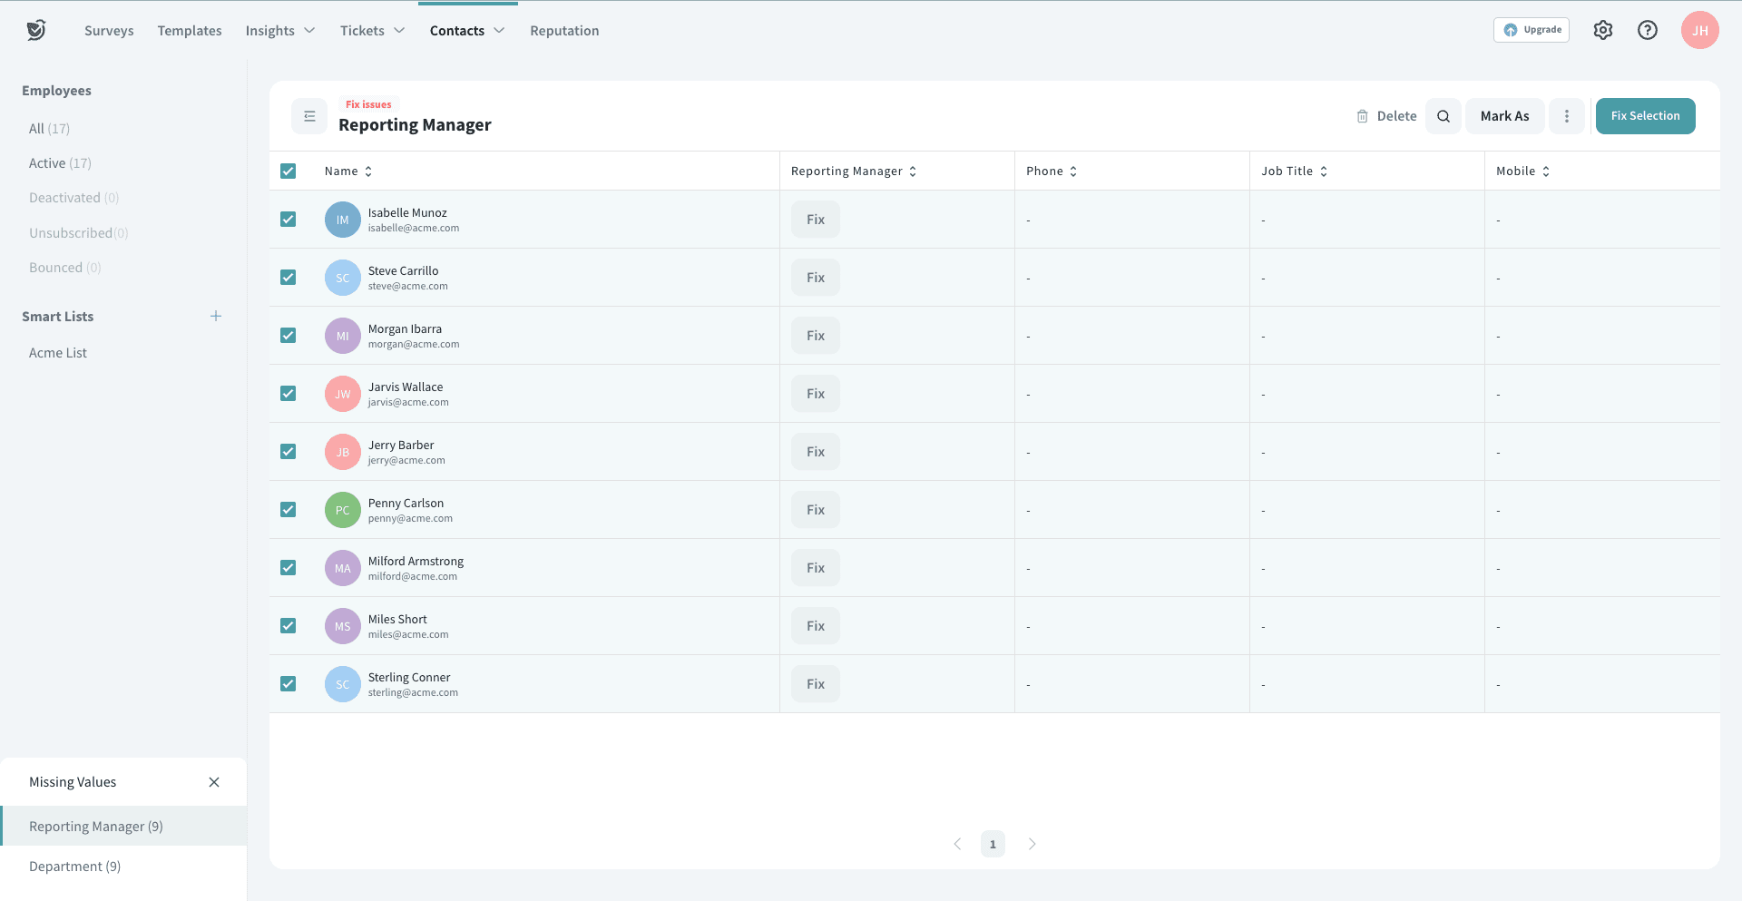Select Department missing values filter

point(74,867)
